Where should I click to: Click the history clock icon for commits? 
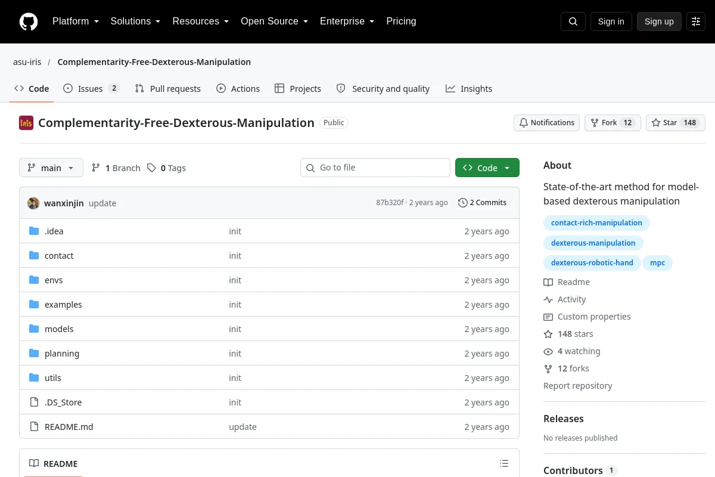coord(463,203)
